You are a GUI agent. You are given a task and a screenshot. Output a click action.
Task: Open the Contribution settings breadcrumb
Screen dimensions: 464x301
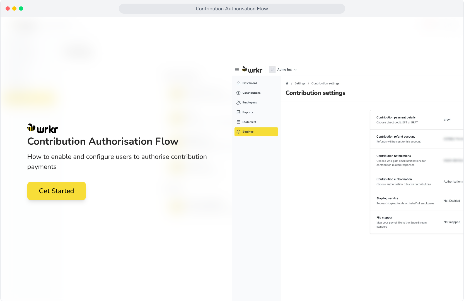[325, 83]
